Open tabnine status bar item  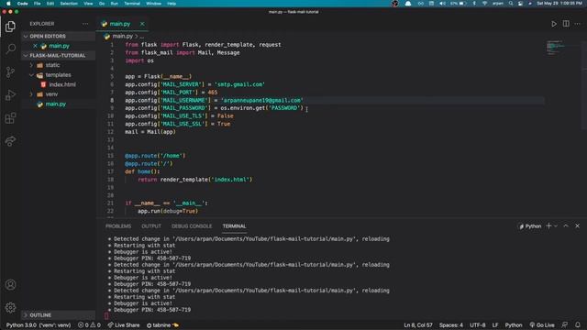tap(162, 325)
